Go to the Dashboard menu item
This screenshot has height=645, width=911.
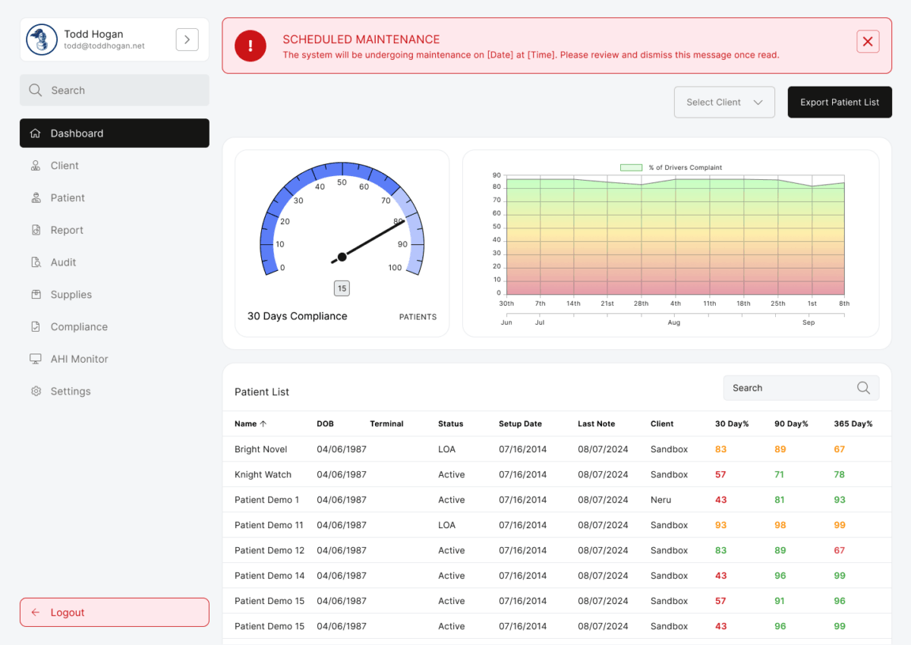coord(115,134)
